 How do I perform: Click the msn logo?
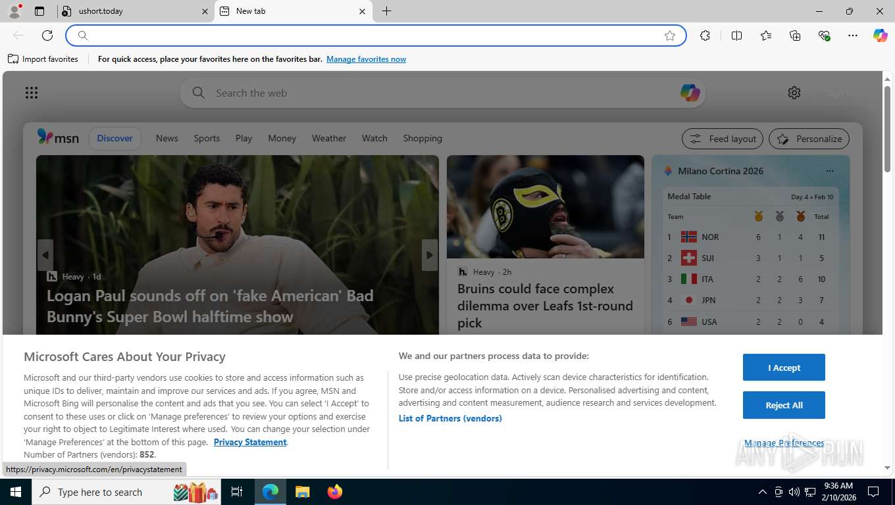tap(58, 137)
